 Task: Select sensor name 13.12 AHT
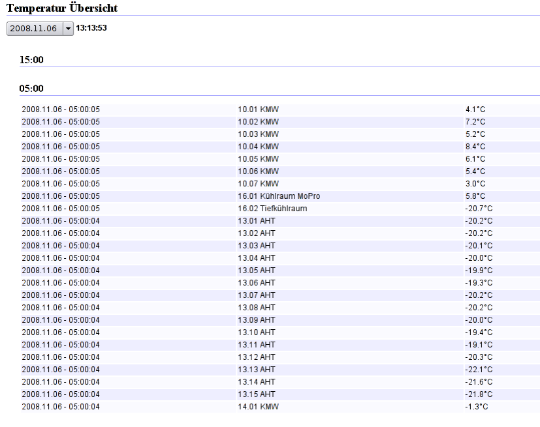[257, 357]
